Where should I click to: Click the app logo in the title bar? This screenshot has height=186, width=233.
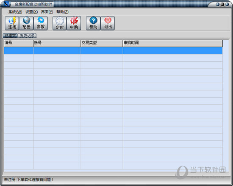click(x=6, y=3)
